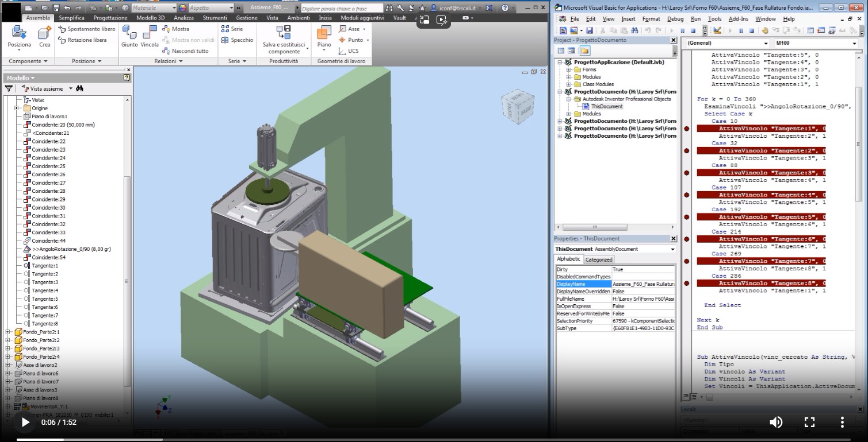868x442 pixels.
Task: Toggle breakpoint dot on Tangente:8 line
Action: pyautogui.click(x=686, y=284)
